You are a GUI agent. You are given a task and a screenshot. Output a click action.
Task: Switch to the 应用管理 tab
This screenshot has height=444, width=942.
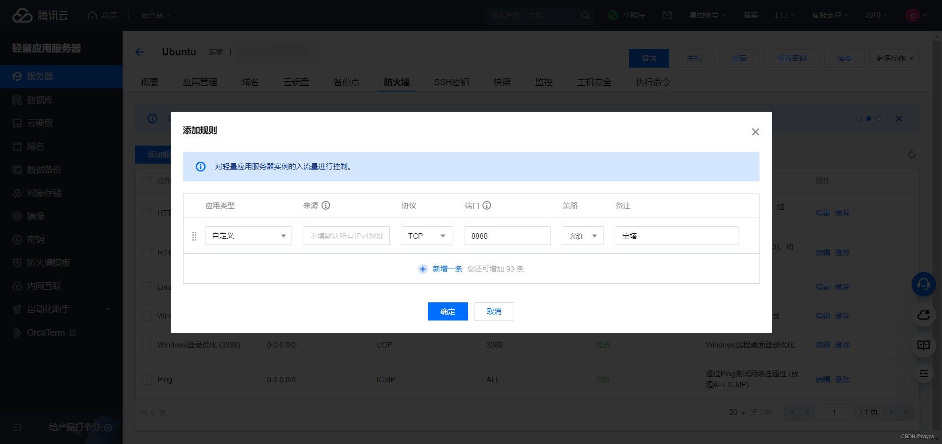coord(200,82)
